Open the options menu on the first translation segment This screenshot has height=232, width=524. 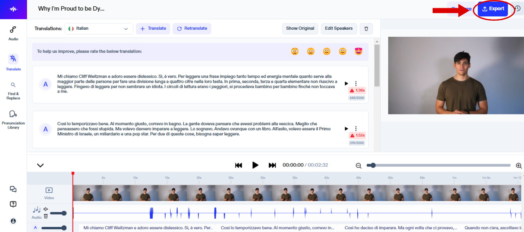click(x=355, y=83)
